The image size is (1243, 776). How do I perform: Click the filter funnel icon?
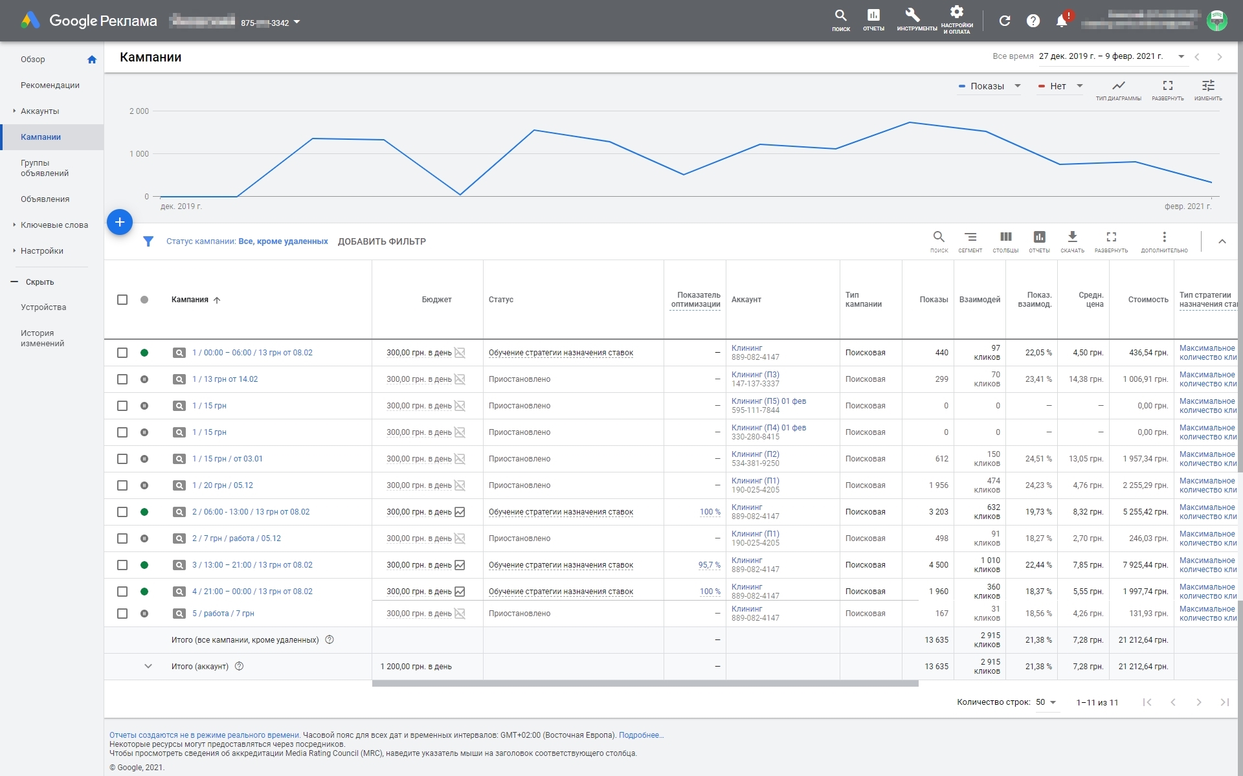pos(148,241)
